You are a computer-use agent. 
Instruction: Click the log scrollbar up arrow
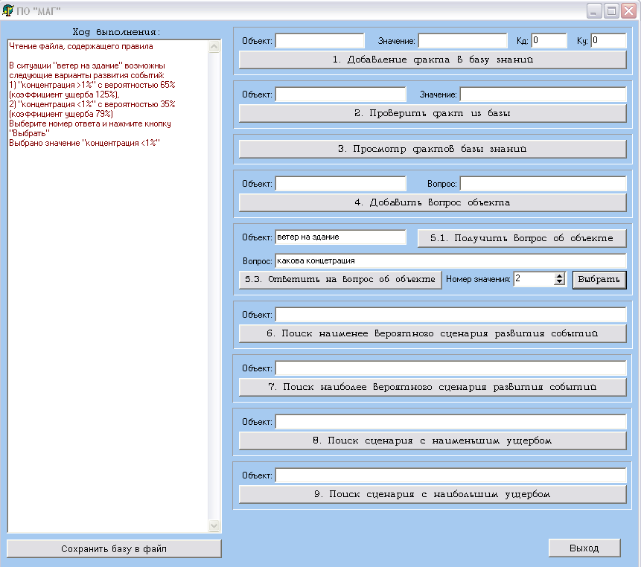214,47
